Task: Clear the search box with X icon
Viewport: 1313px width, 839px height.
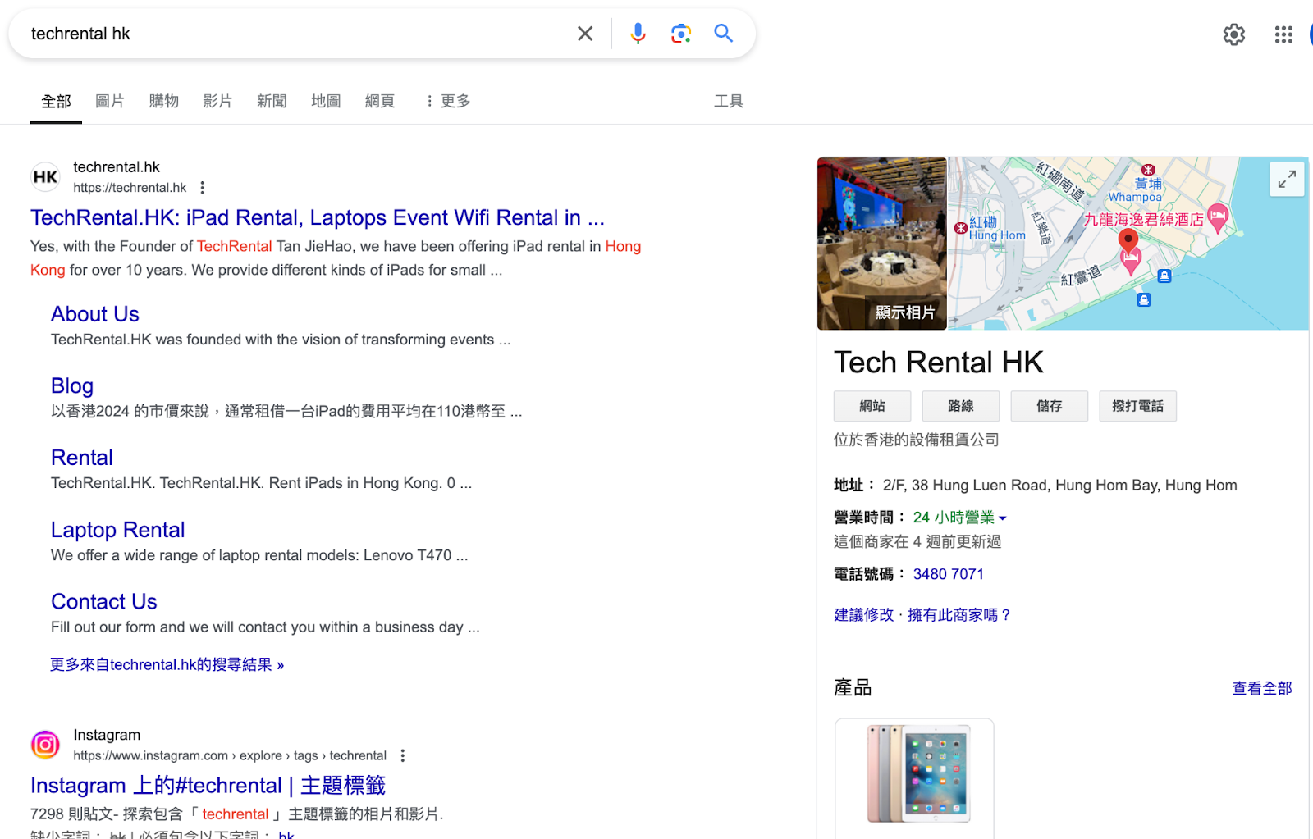Action: click(585, 34)
